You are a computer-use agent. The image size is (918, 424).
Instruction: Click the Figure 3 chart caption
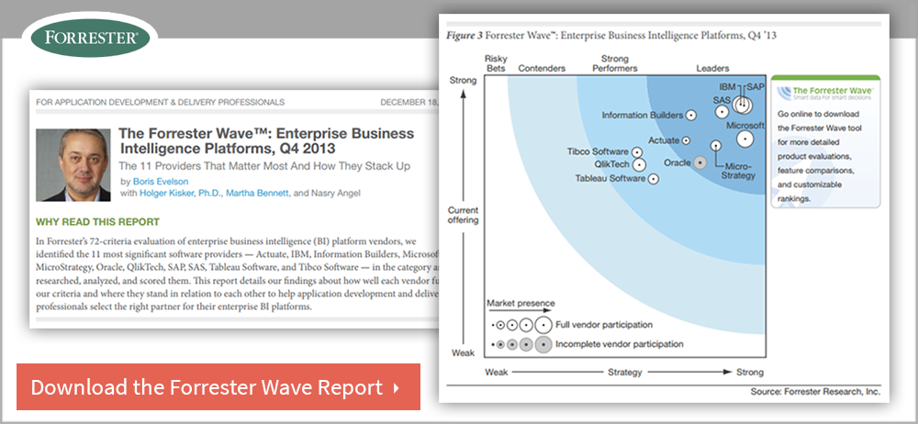coord(611,36)
